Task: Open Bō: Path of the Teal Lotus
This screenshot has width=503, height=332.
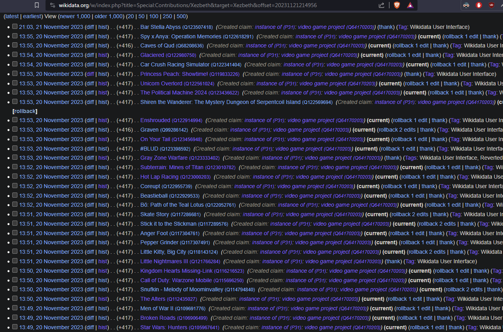Action: [x=188, y=205]
